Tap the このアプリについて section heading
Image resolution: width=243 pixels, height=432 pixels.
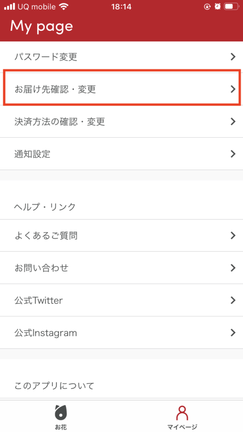[x=54, y=386]
